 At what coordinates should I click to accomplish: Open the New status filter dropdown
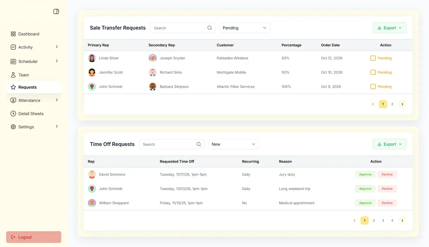[234, 144]
